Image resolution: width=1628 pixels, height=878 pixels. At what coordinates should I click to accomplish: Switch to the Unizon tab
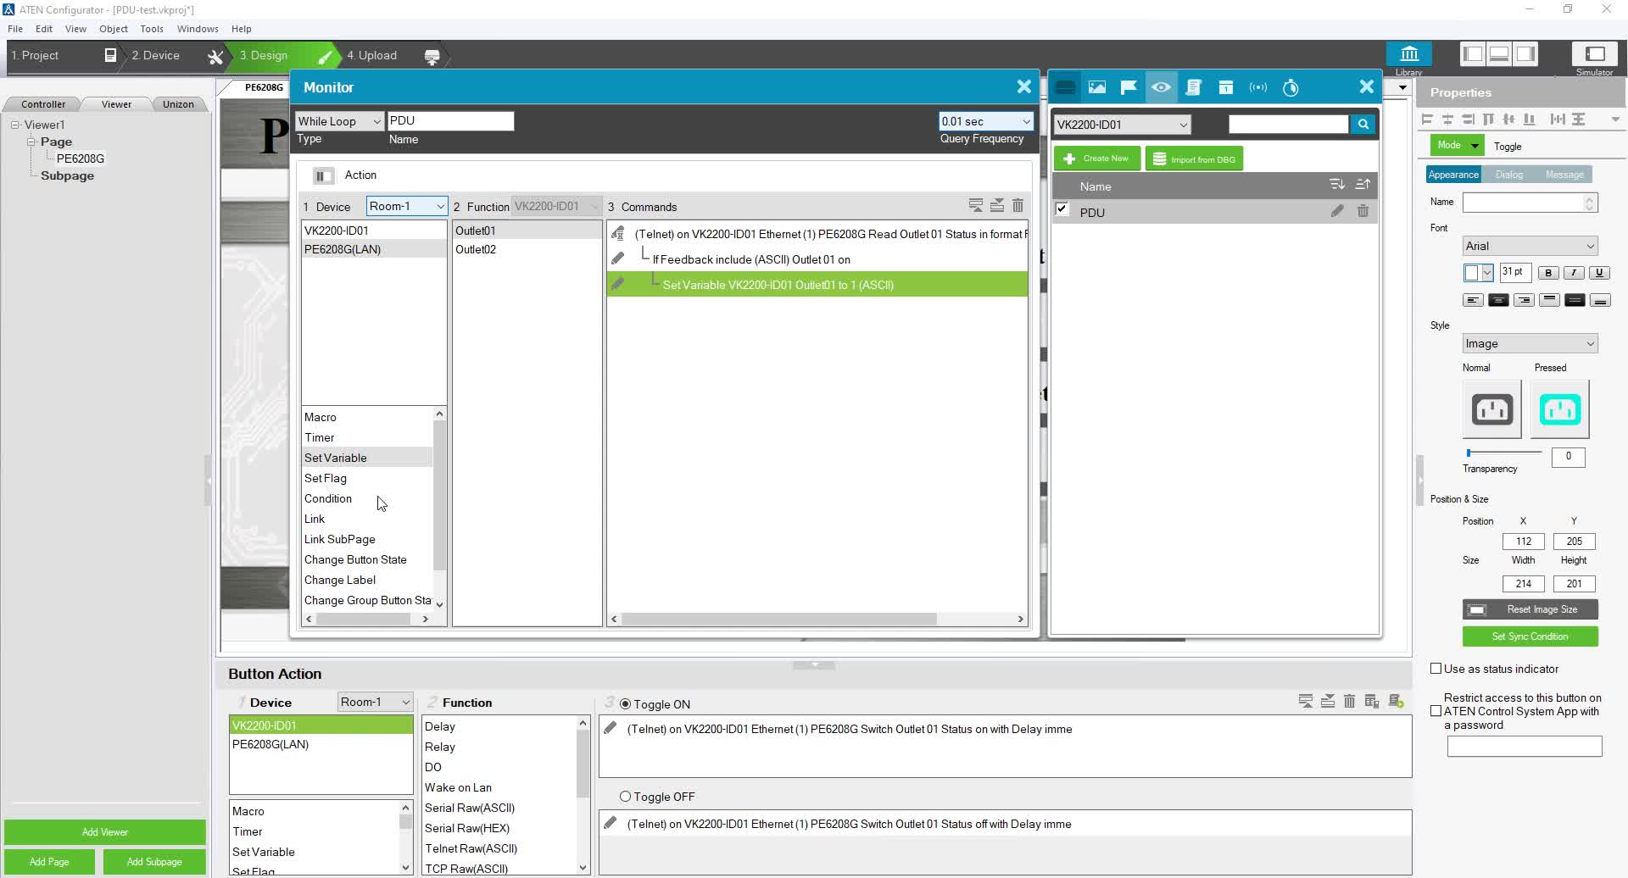(178, 104)
